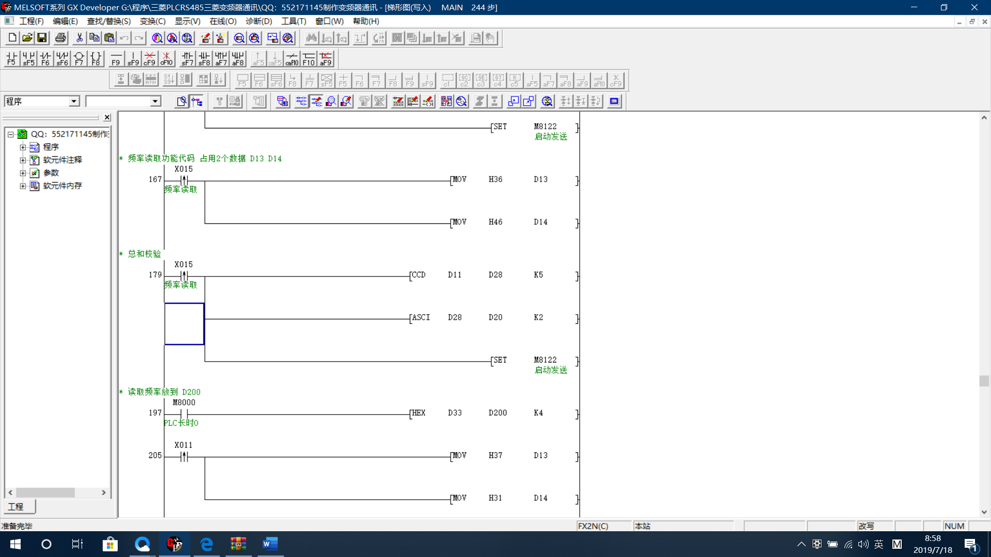Open Word from the taskbar
This screenshot has width=991, height=557.
[270, 544]
